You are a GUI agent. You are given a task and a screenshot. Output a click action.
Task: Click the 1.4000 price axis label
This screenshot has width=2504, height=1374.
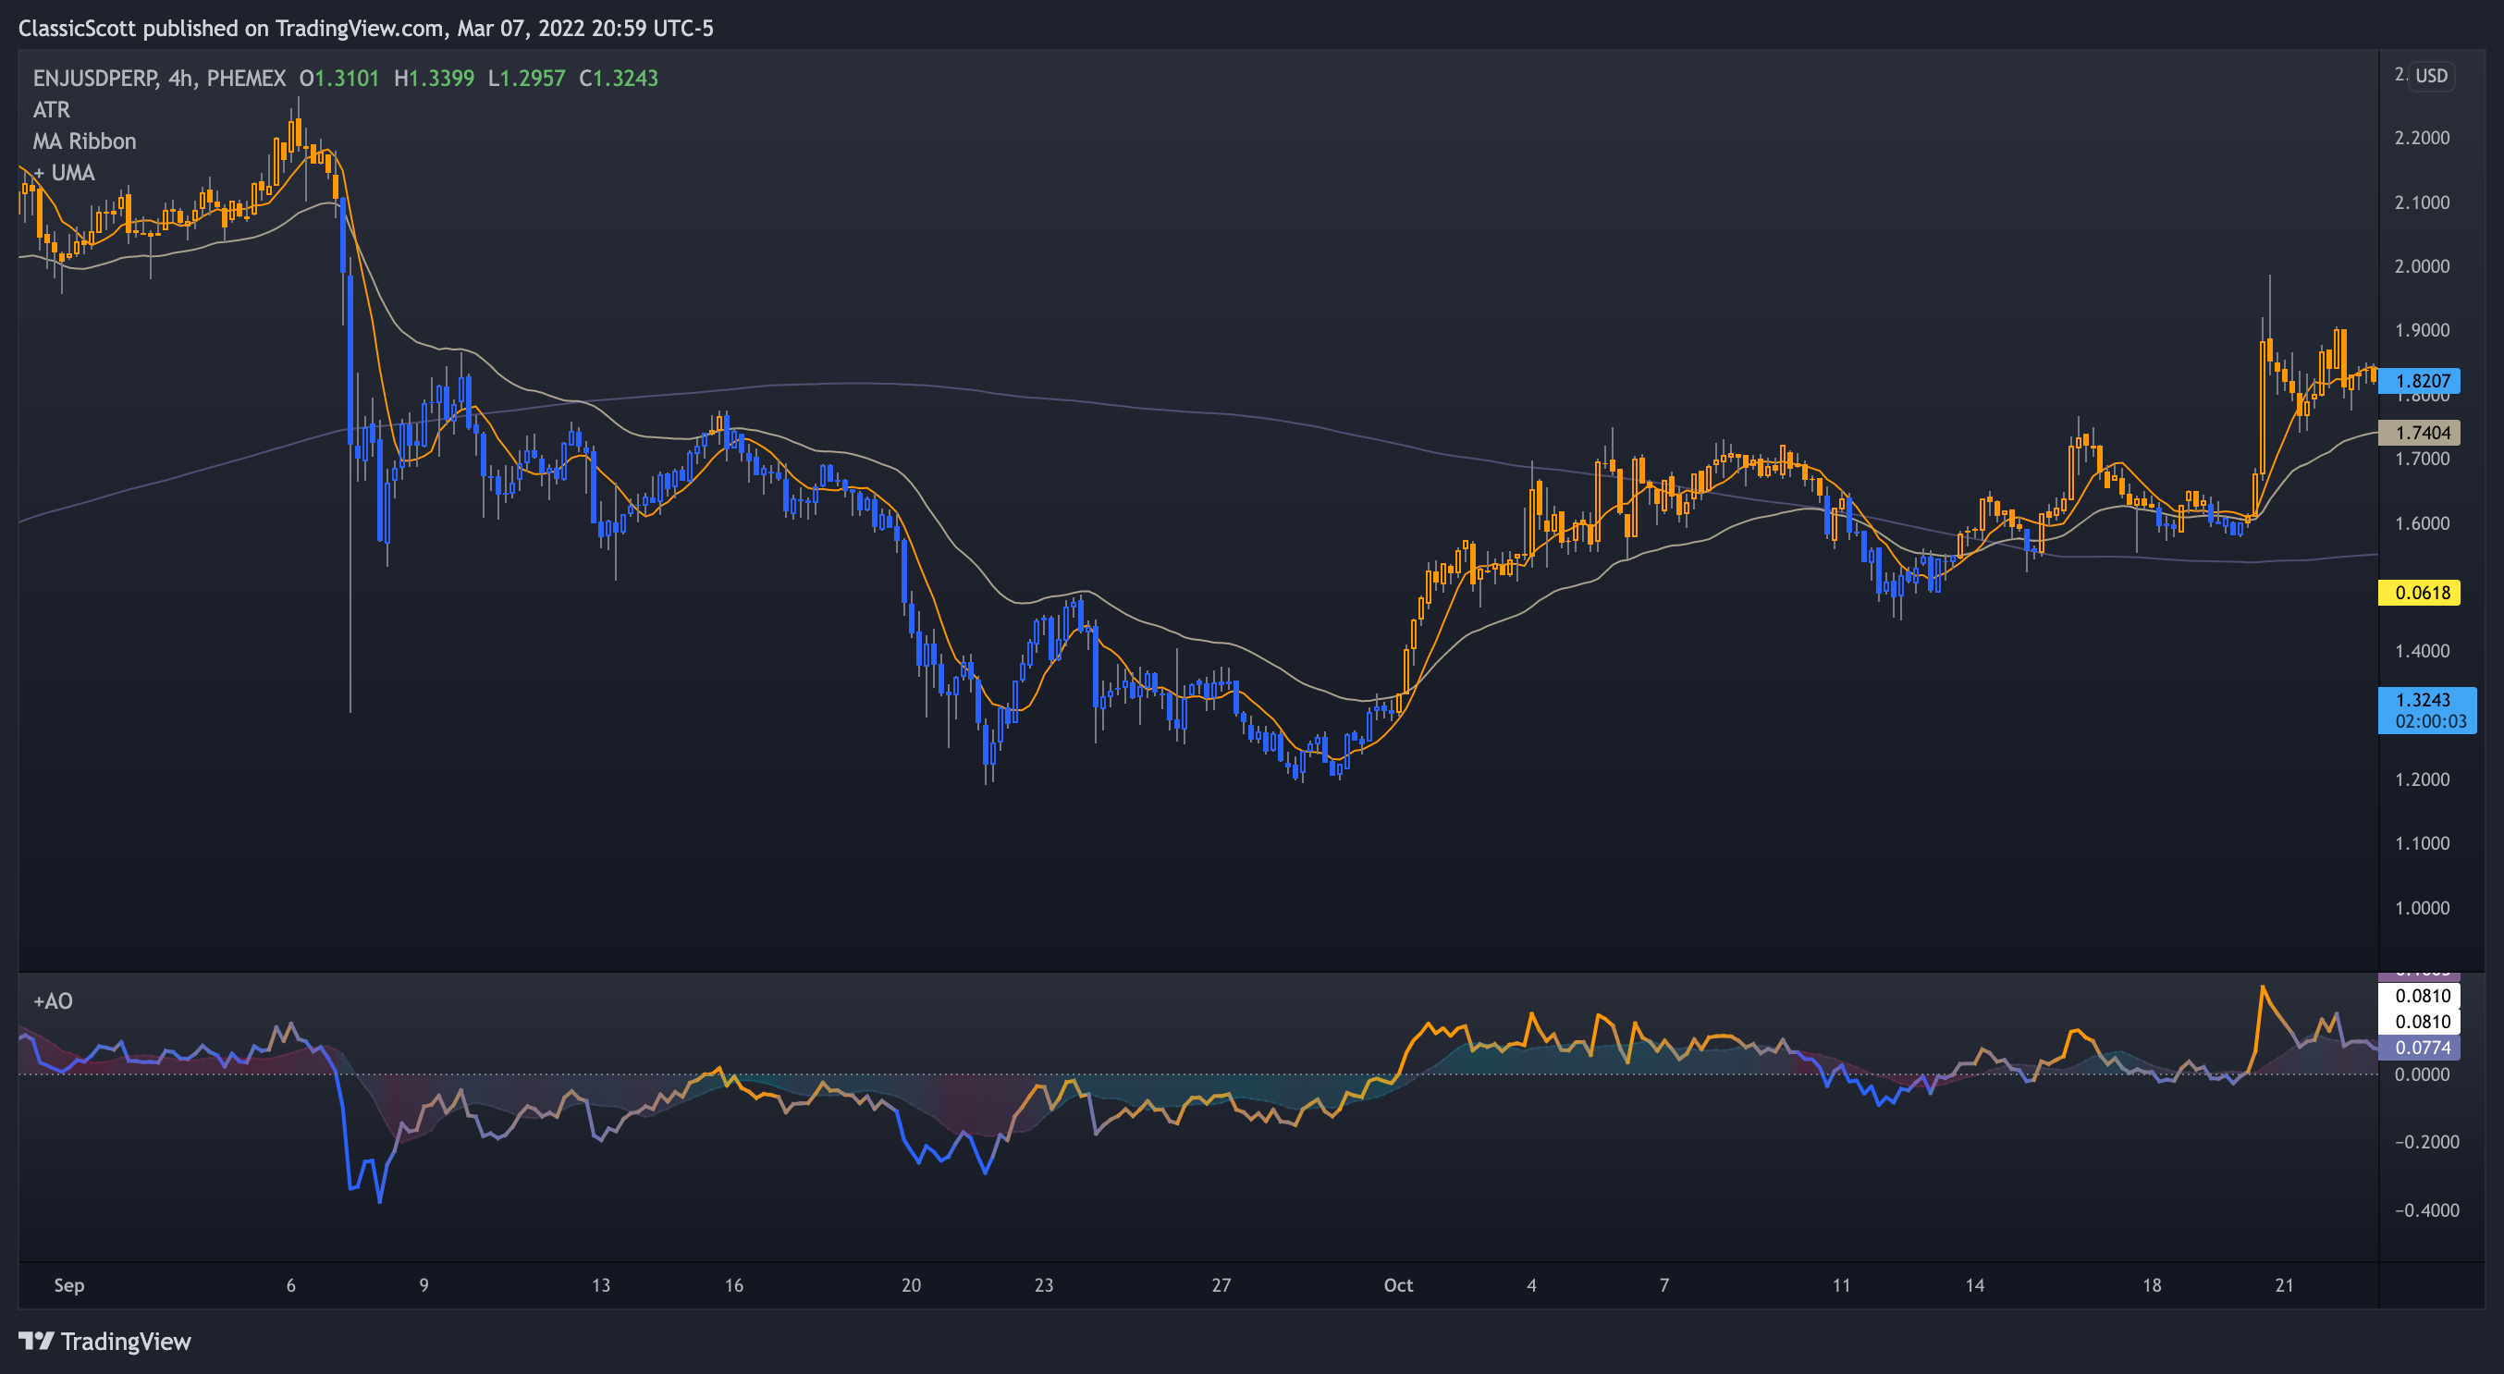(x=2422, y=651)
